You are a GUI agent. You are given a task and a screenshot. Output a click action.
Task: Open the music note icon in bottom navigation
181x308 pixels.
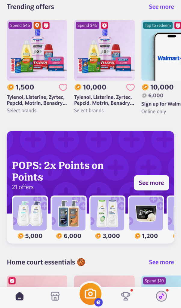161,296
